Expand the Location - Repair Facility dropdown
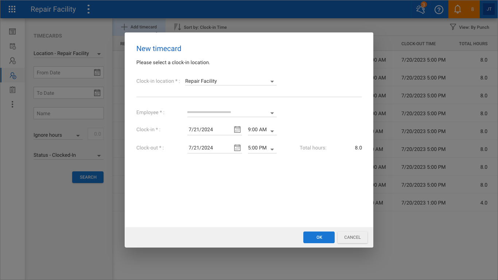The image size is (498, 280). coord(99,54)
